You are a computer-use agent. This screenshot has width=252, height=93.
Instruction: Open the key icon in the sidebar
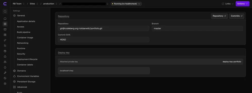[5, 73]
